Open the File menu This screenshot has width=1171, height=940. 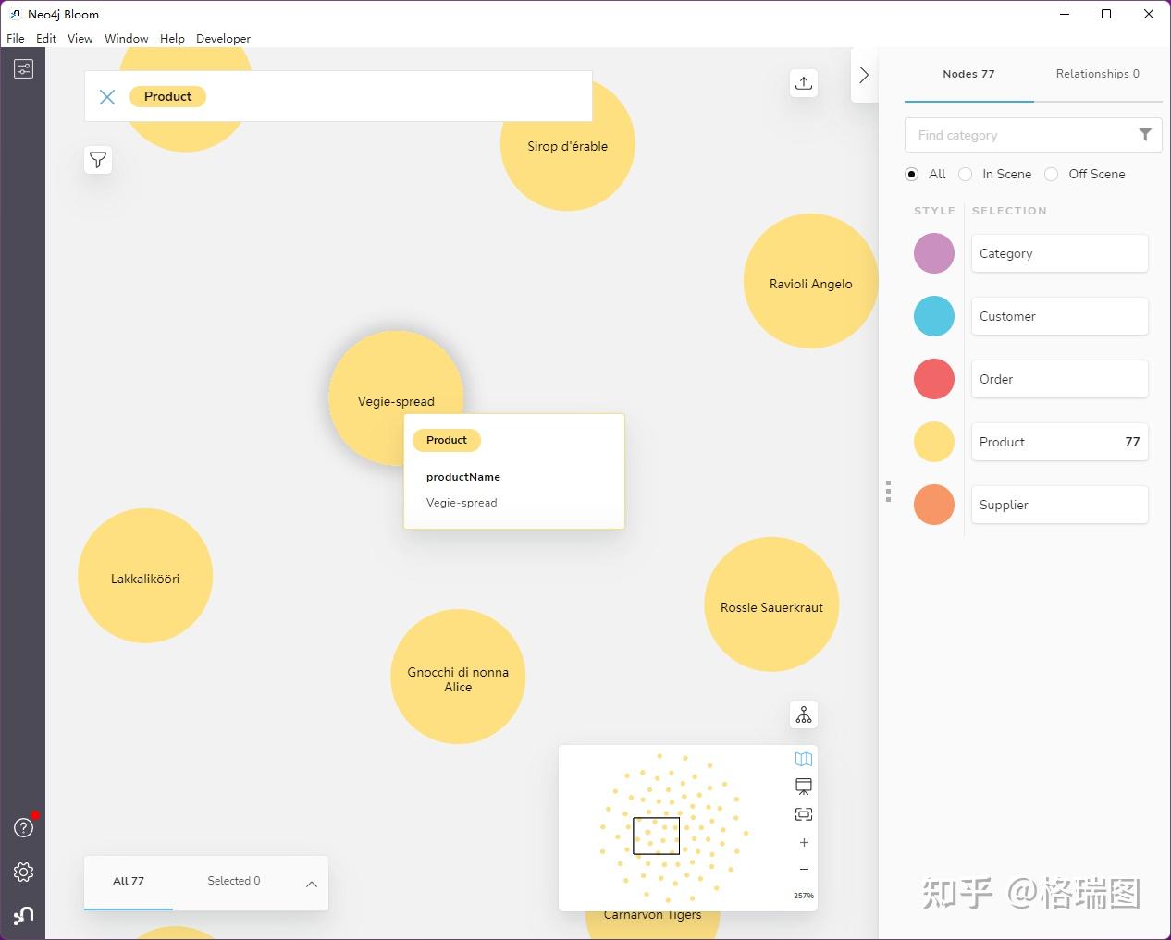point(16,38)
